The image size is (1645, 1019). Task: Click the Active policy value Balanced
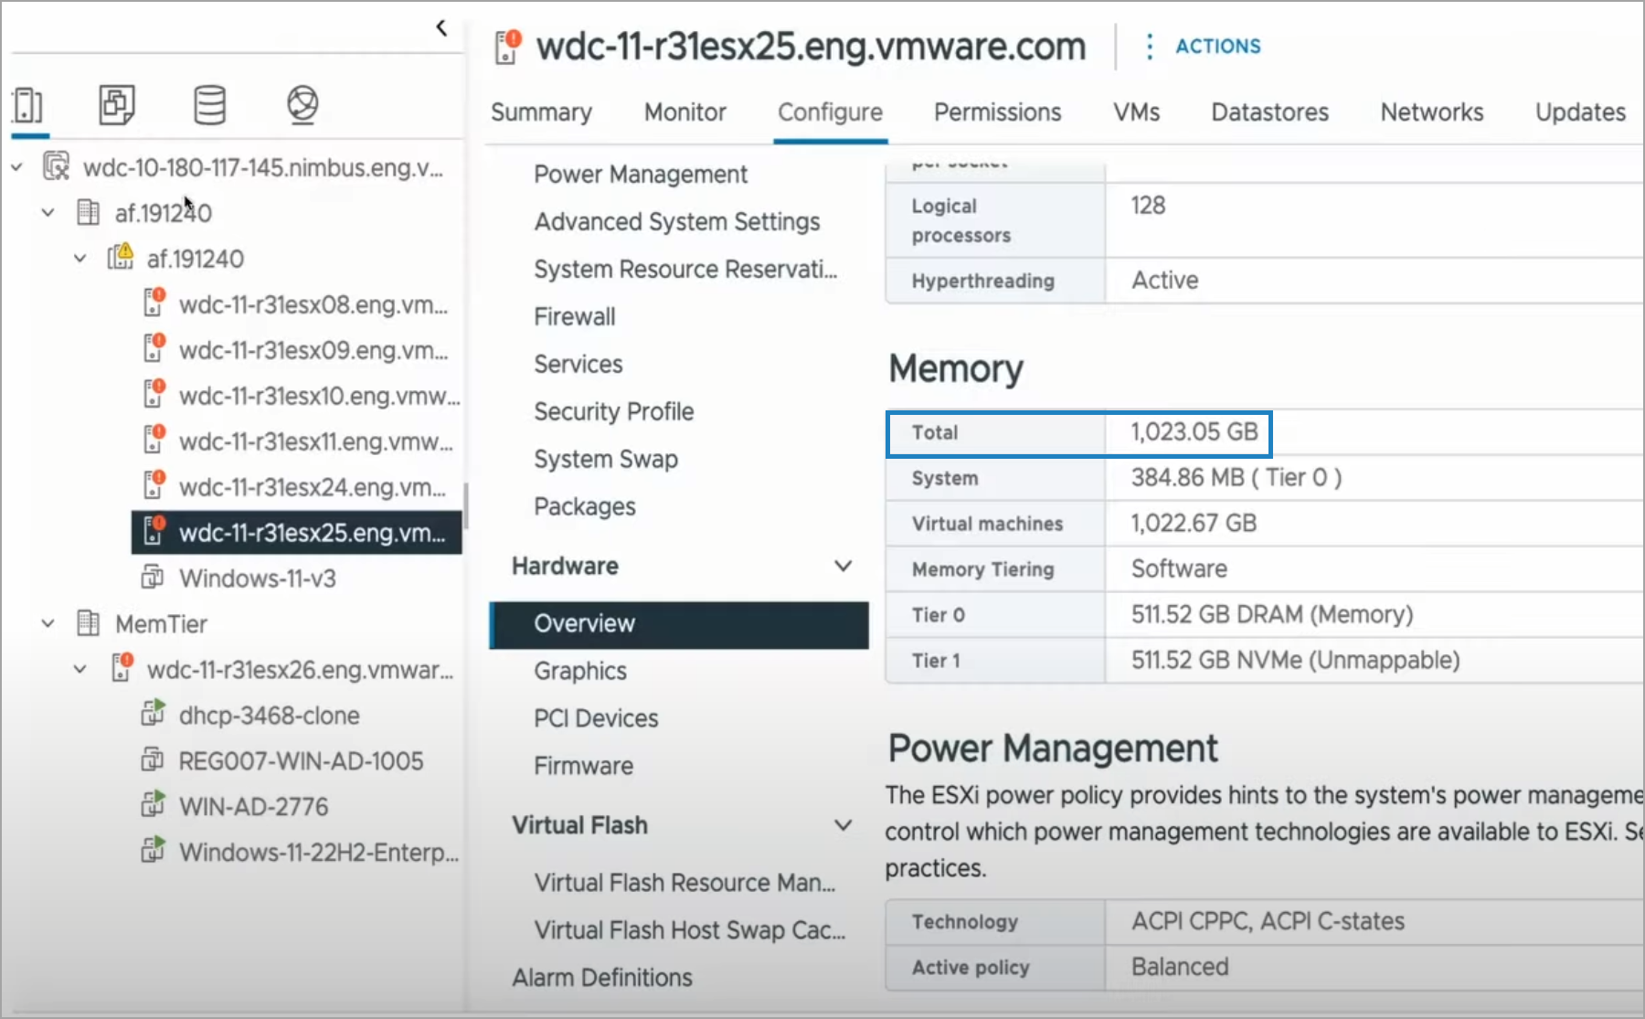click(1180, 968)
